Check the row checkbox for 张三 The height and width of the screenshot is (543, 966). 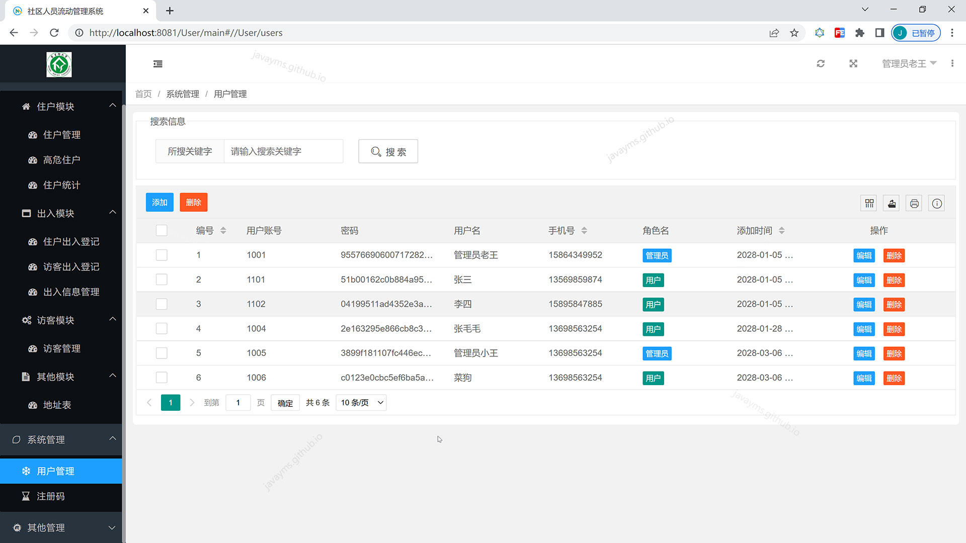click(162, 280)
